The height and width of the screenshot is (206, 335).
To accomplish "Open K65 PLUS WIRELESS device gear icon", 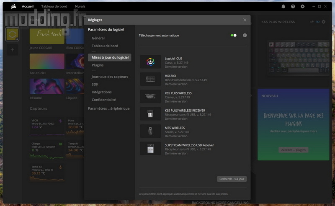I will (324, 22).
